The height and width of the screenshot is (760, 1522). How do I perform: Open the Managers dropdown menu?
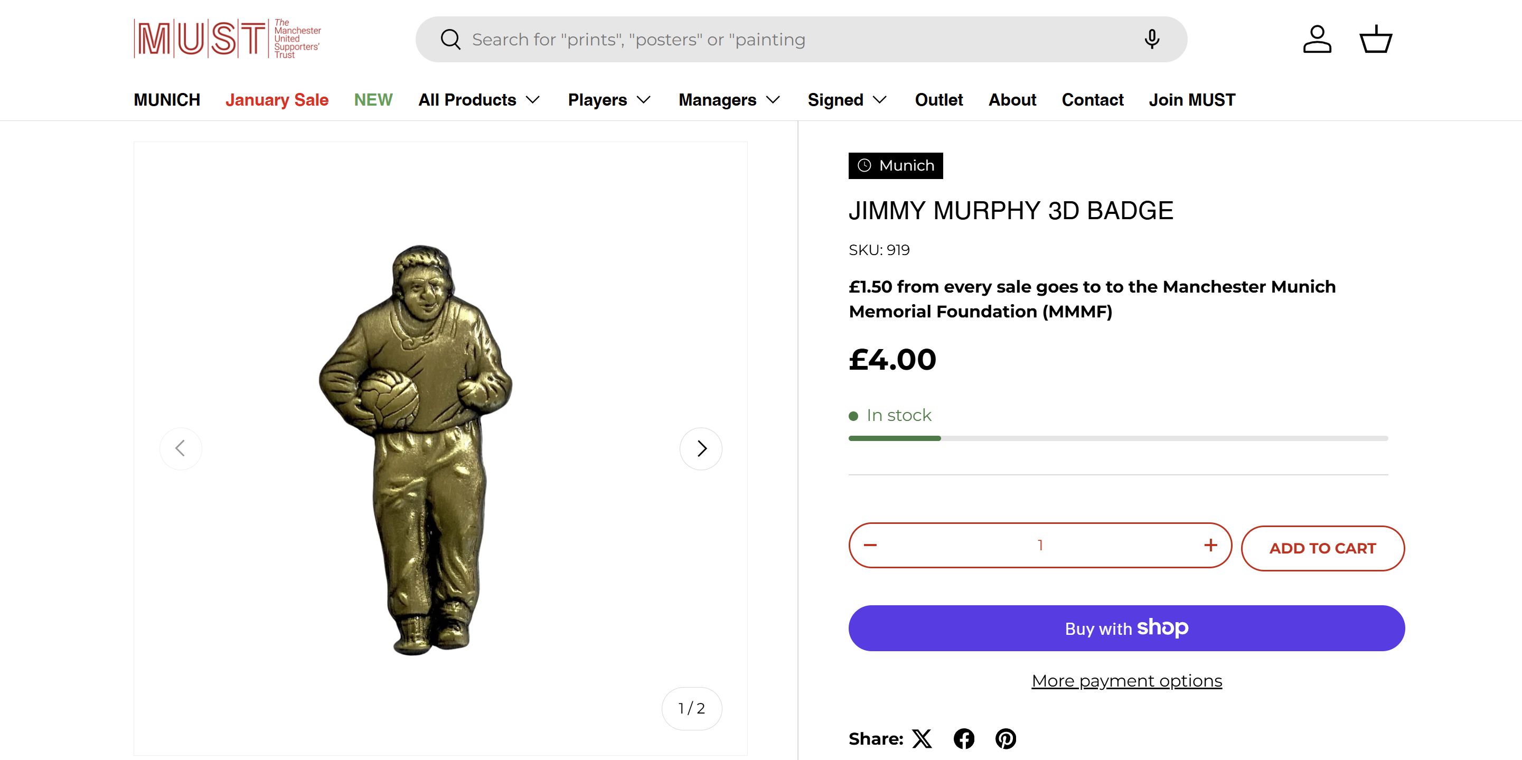(729, 100)
